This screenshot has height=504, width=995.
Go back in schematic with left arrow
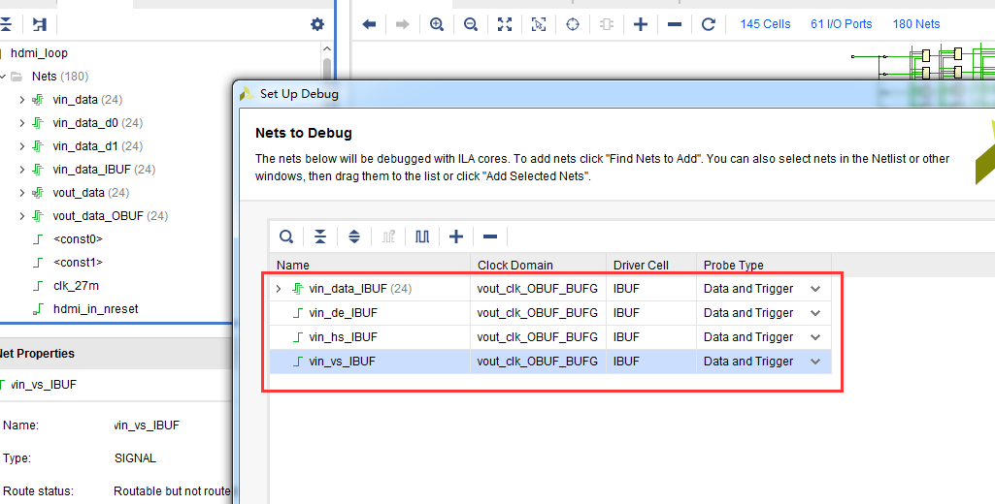click(x=369, y=24)
